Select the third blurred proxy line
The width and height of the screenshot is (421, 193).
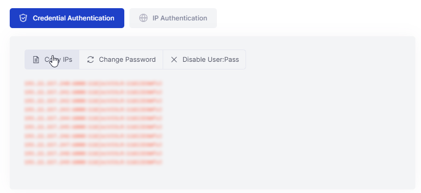click(x=94, y=101)
